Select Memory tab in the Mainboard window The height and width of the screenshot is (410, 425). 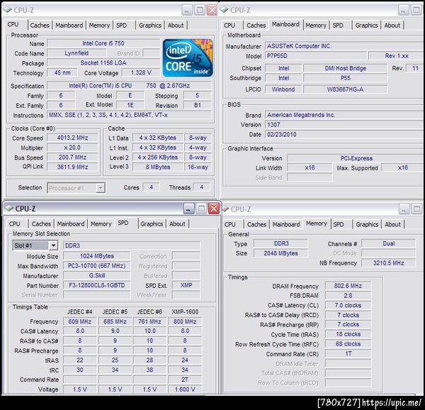click(x=316, y=26)
